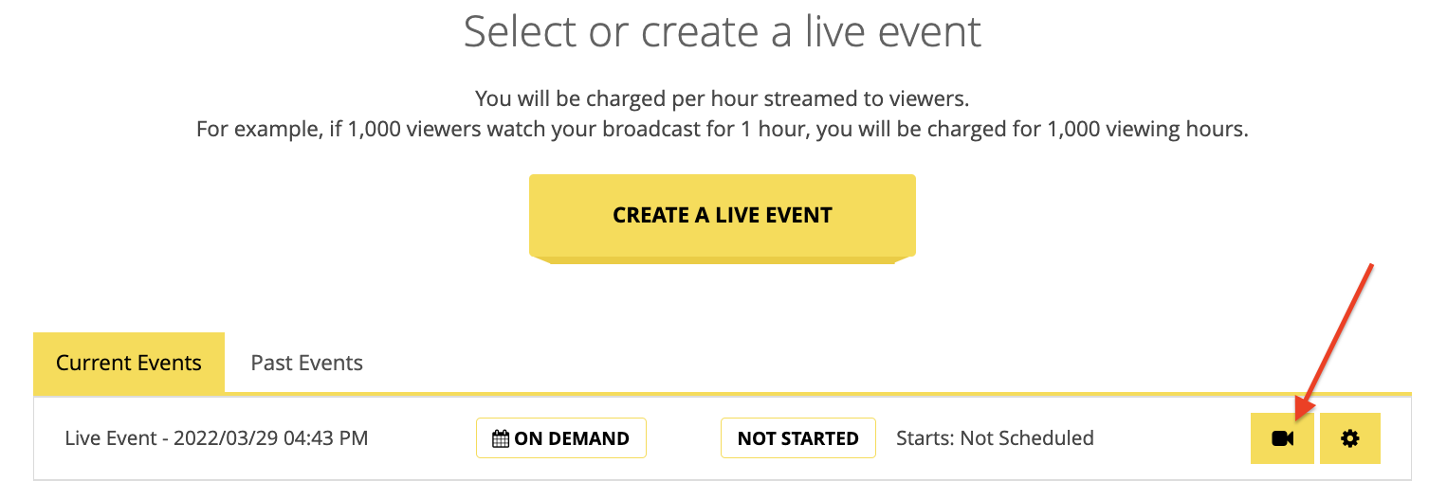Screen dimensions: 1447x481
Task: Click the "charged per hour streamed" notice line
Action: coord(723,98)
